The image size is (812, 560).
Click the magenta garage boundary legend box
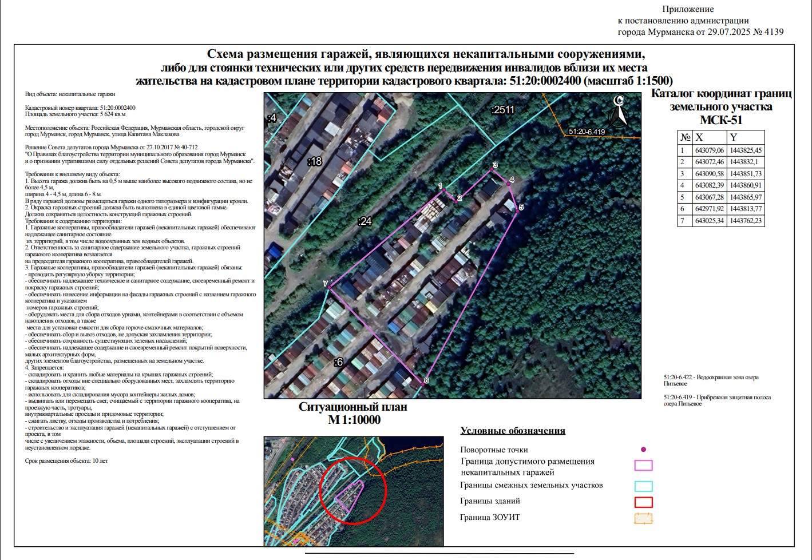[643, 466]
